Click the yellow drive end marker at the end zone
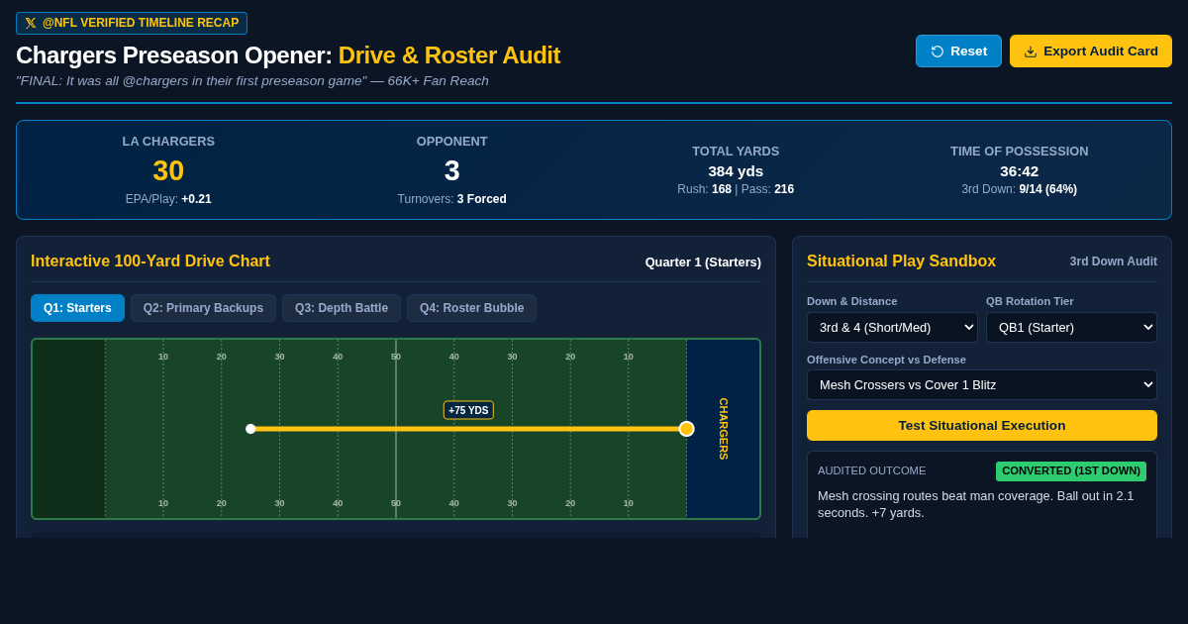 687,429
